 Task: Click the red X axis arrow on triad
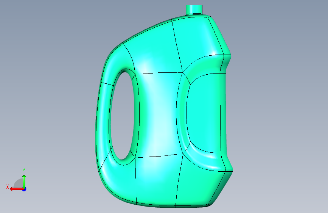[17, 189]
